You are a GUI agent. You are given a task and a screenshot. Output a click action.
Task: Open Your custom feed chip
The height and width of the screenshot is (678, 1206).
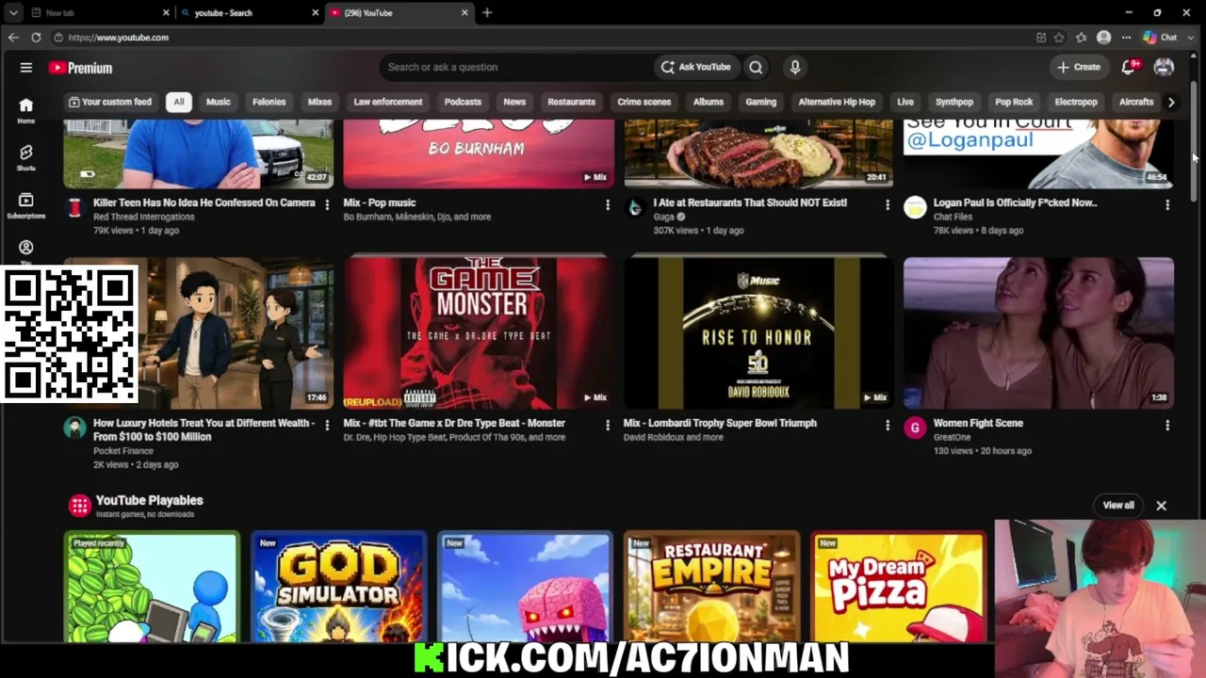[110, 102]
